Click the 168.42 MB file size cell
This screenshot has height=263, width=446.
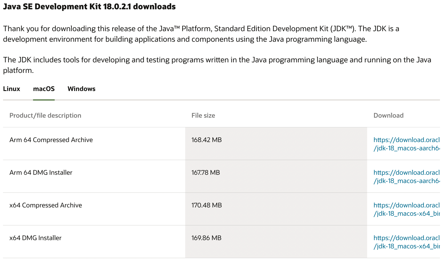point(206,140)
